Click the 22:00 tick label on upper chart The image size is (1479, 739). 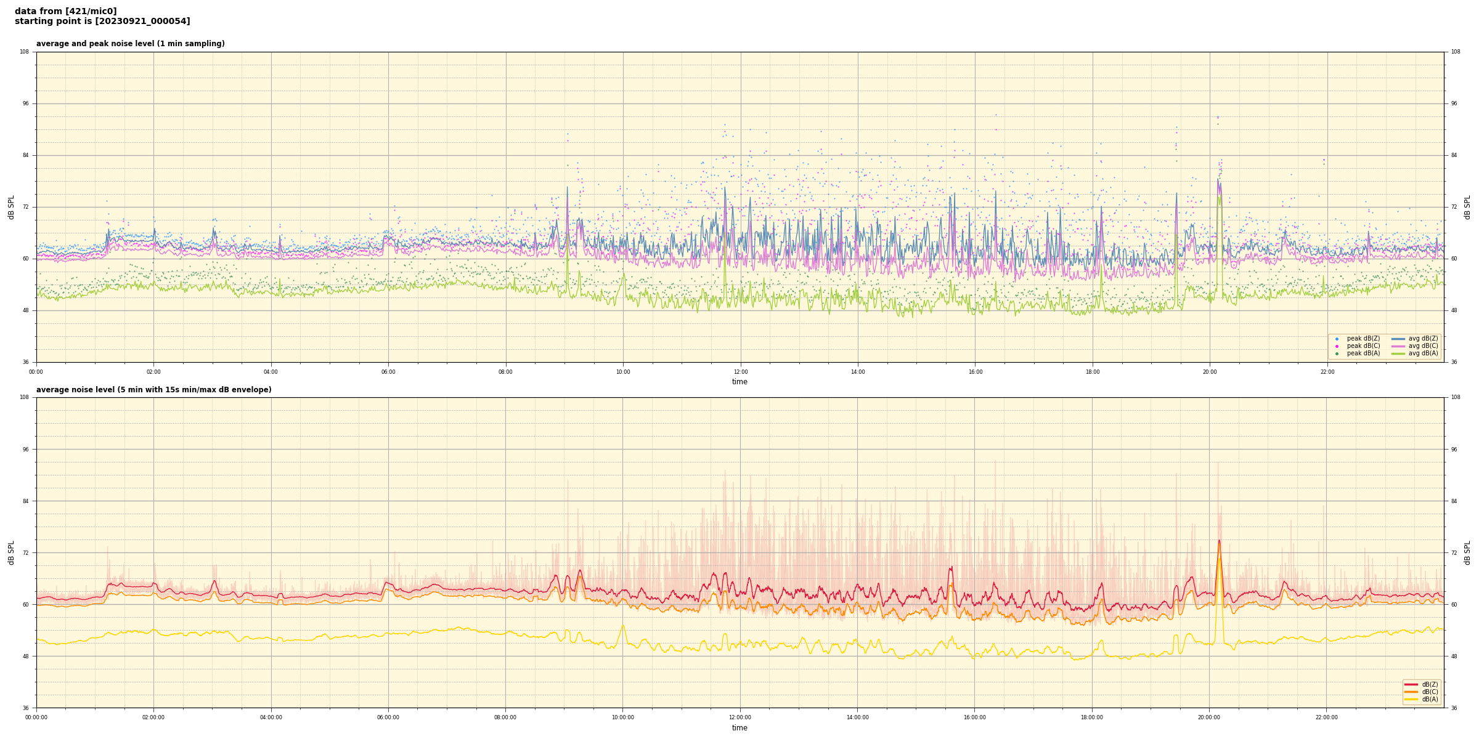point(1327,372)
